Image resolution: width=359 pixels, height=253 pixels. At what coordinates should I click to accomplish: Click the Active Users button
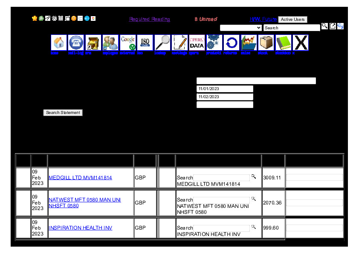tap(292, 20)
